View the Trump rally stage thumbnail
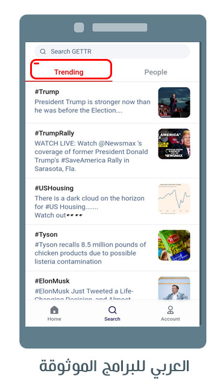This screenshot has width=223, height=385. click(x=174, y=103)
